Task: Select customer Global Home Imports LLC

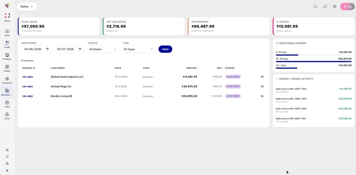Action: click(x=67, y=77)
